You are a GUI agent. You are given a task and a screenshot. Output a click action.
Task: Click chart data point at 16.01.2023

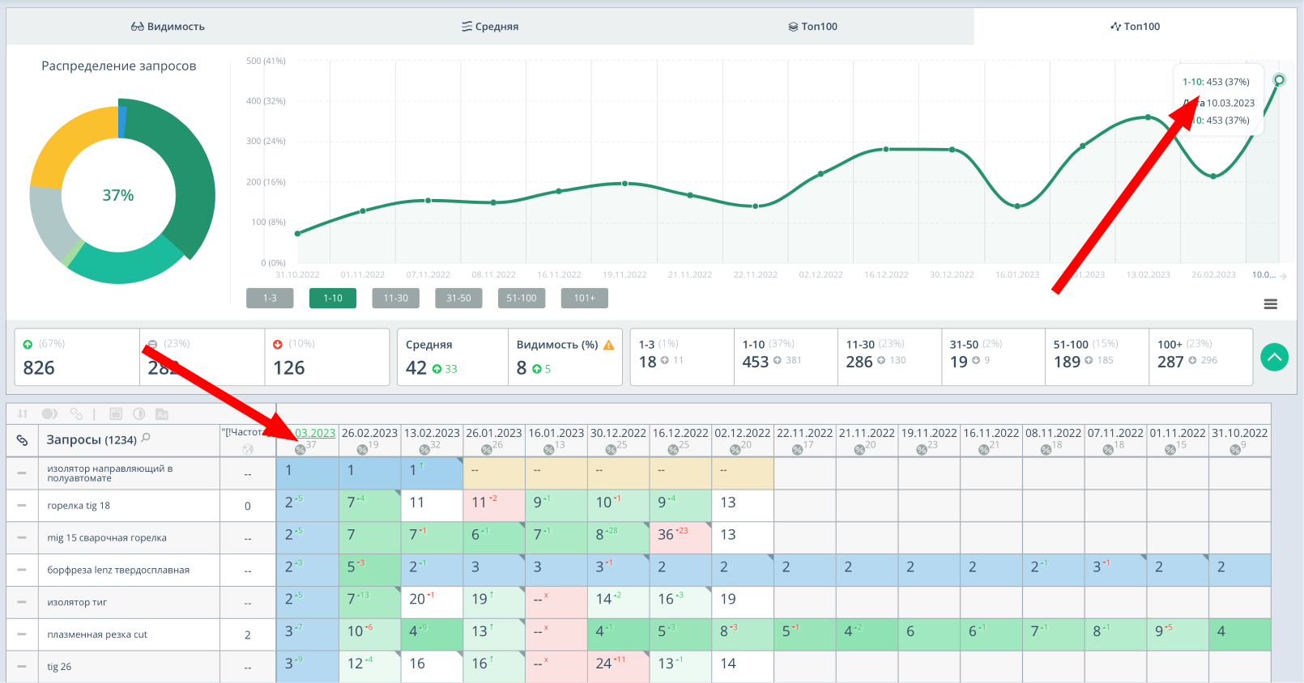pos(1017,206)
